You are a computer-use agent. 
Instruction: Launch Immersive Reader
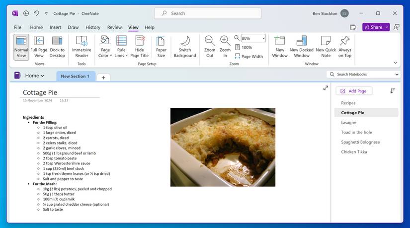(x=82, y=47)
